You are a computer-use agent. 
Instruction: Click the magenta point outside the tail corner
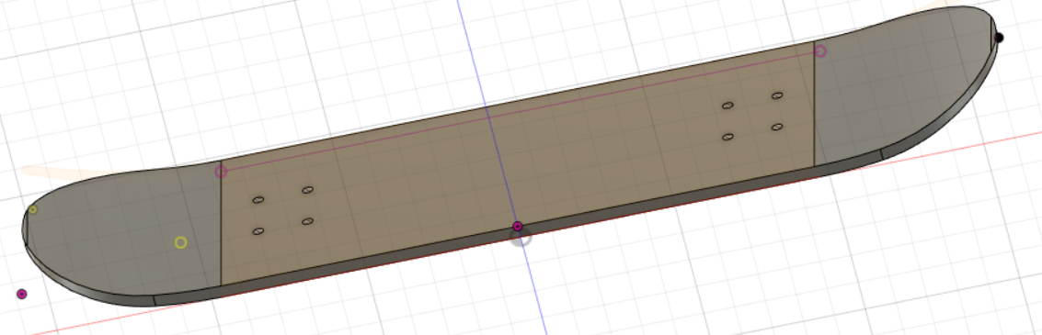[x=22, y=294]
